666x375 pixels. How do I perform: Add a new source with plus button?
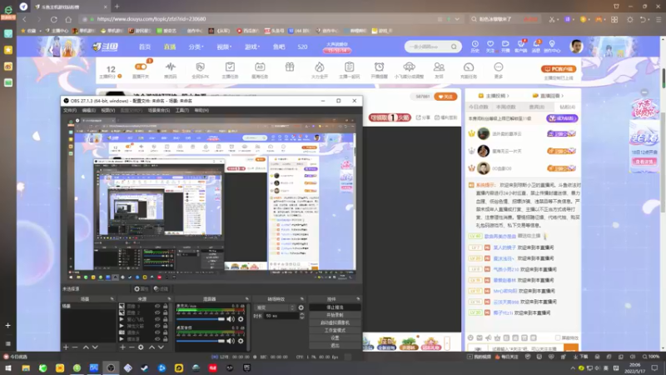[x=122, y=347]
